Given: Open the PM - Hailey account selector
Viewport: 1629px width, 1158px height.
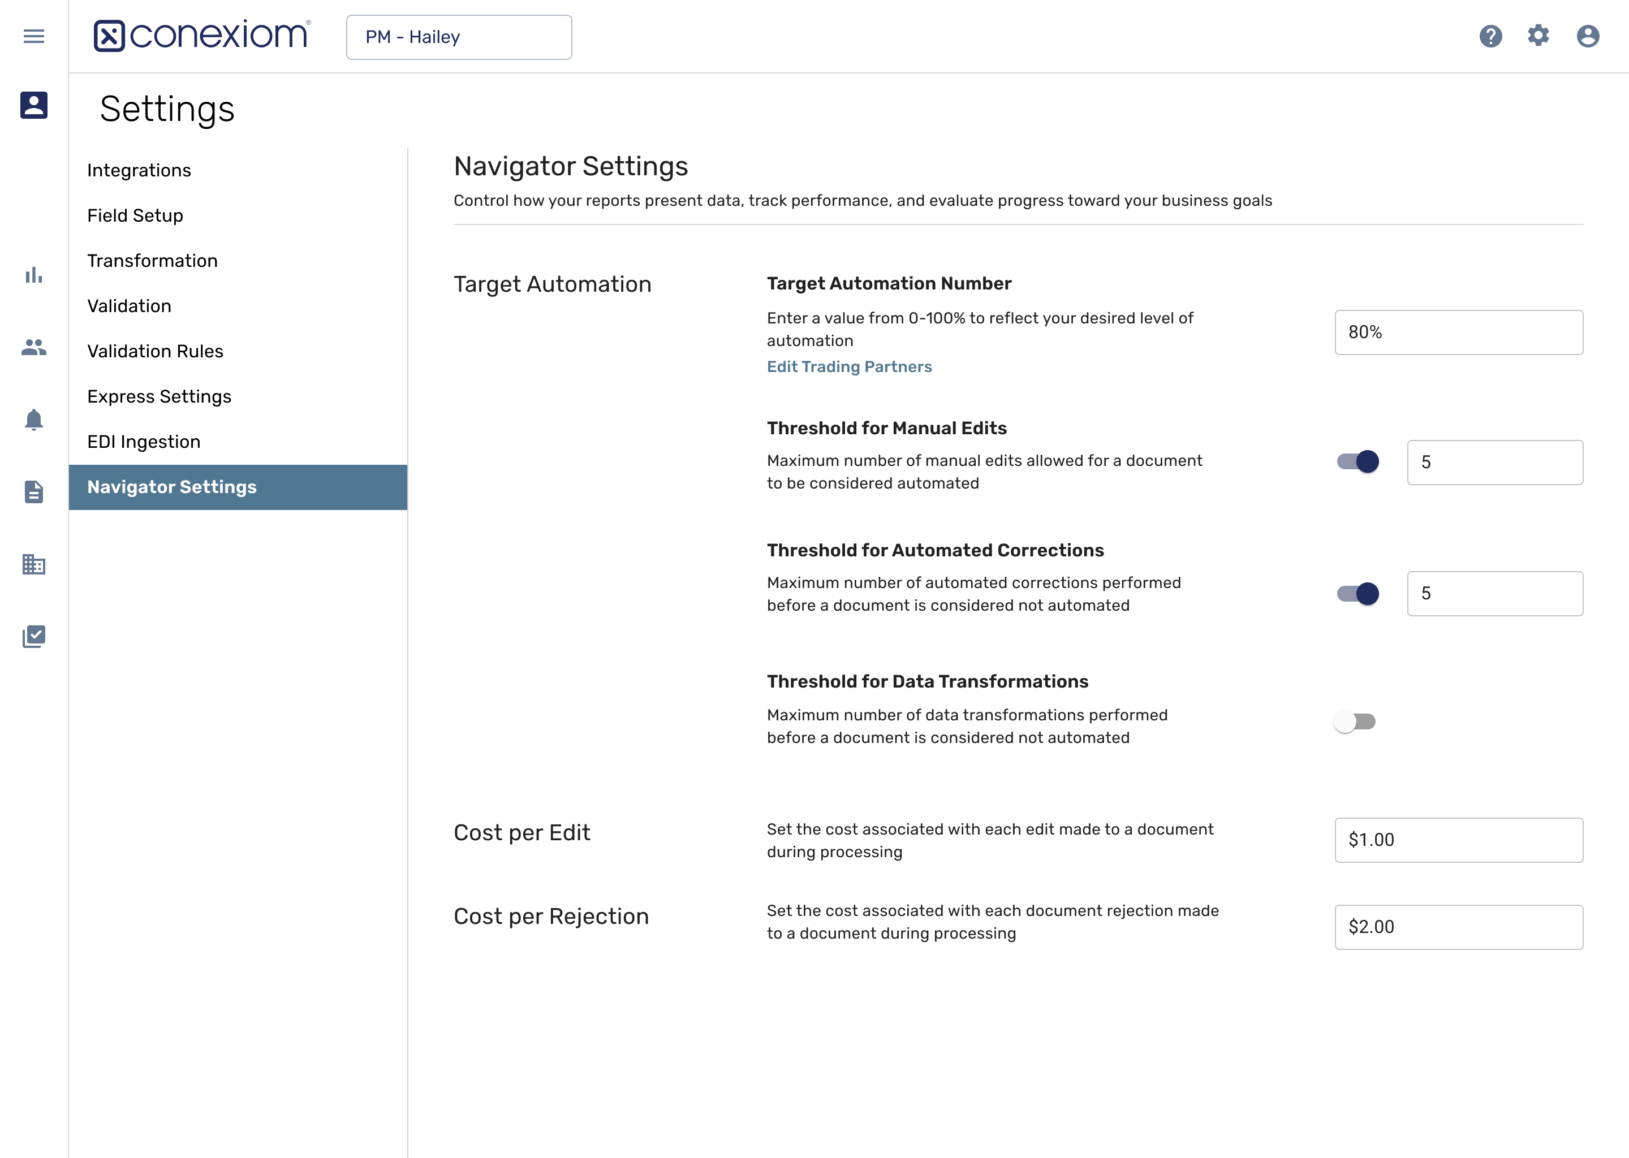Looking at the screenshot, I should click(459, 37).
